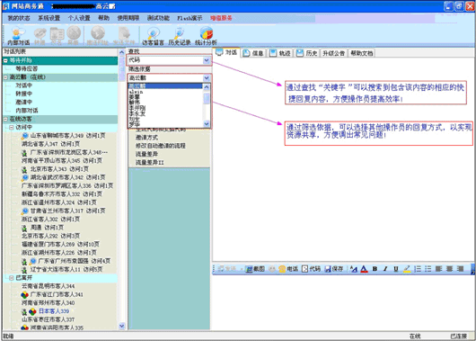The image size is (476, 341).
Task: Toggle bold text formatting
Action: tap(375, 269)
